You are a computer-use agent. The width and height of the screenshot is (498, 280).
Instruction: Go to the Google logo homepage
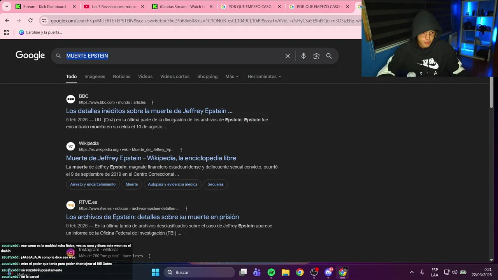point(30,56)
